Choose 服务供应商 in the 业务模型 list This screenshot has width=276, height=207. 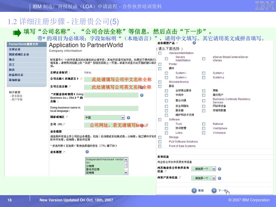coord(105,169)
